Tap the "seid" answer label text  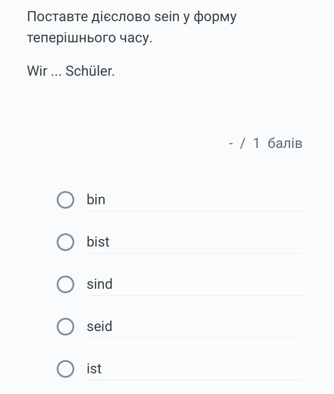(x=100, y=326)
